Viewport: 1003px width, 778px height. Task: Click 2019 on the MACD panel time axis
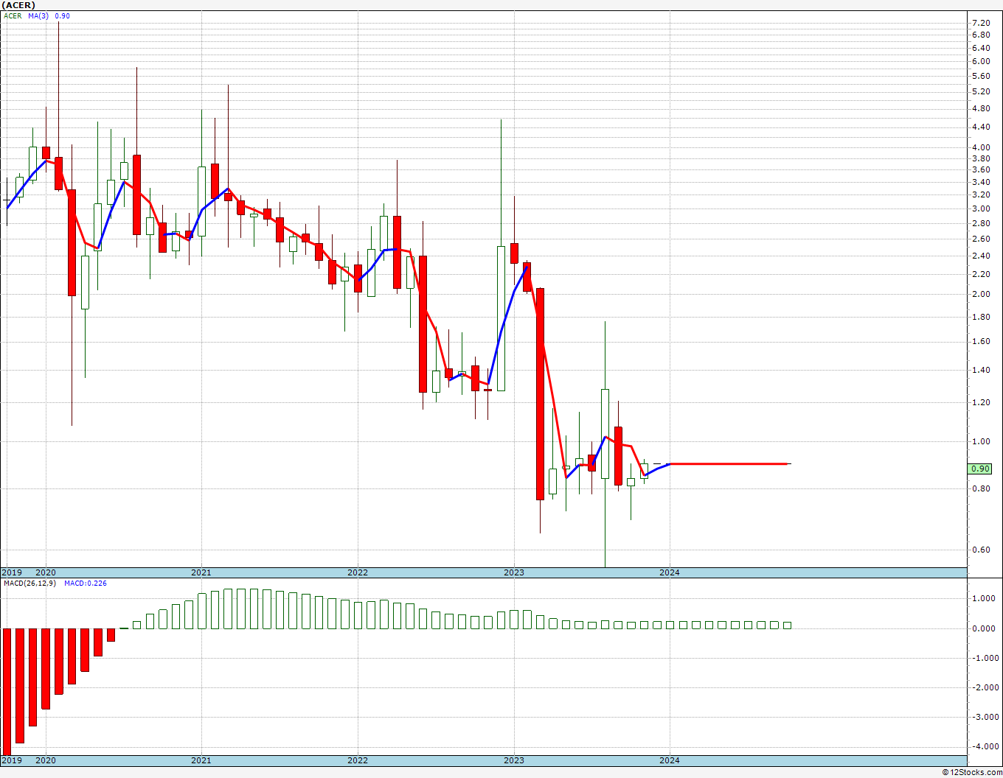tap(11, 760)
